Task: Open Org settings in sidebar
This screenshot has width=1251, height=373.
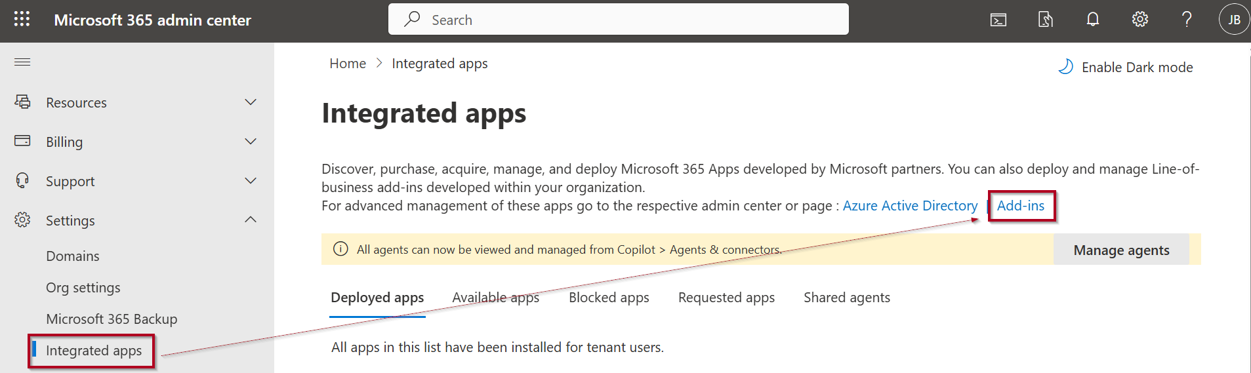Action: pyautogui.click(x=83, y=288)
